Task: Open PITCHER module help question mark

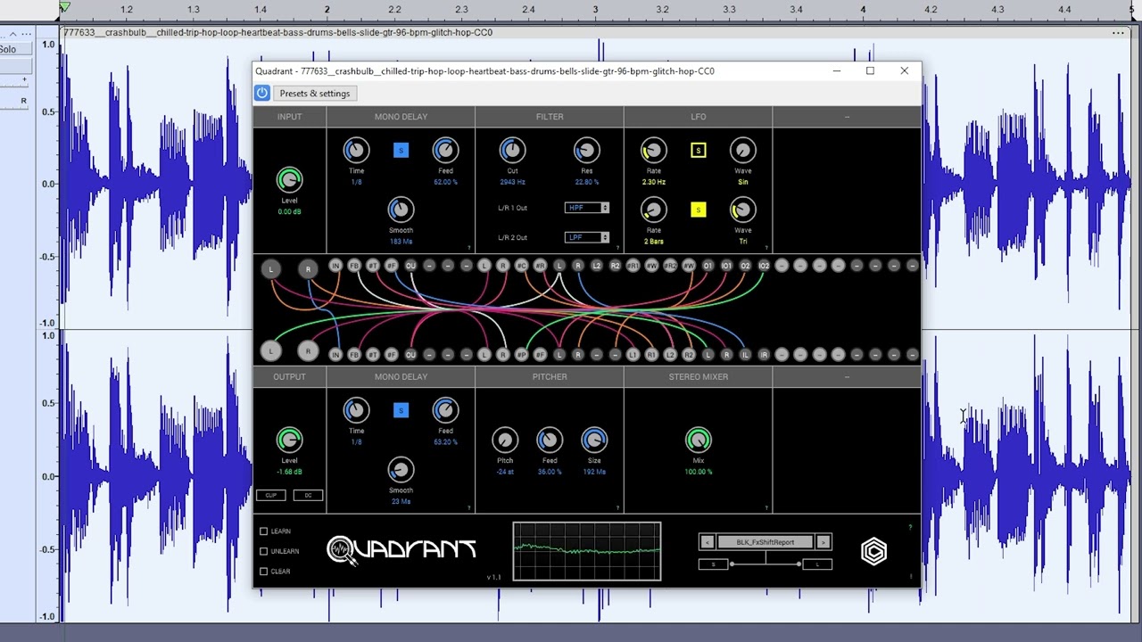Action: 617,508
